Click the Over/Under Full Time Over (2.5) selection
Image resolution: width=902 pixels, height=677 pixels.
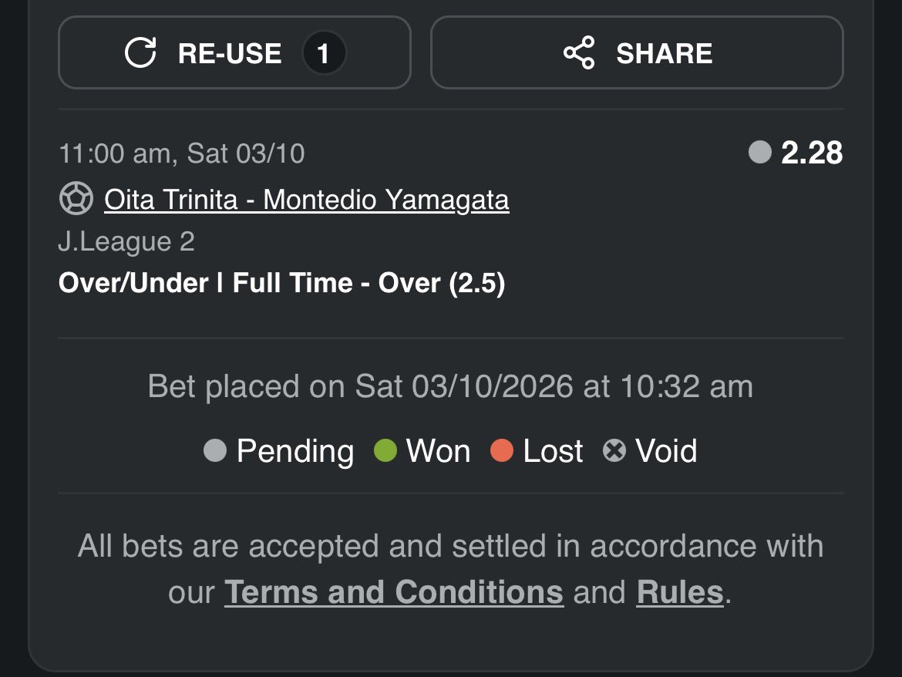pos(282,283)
